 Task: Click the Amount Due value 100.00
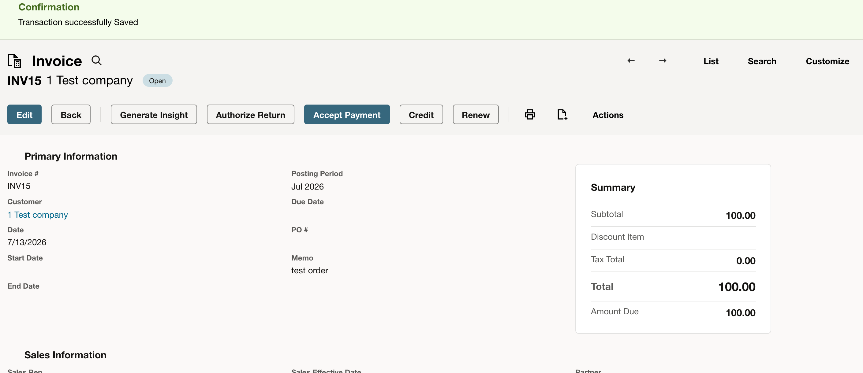(x=740, y=312)
